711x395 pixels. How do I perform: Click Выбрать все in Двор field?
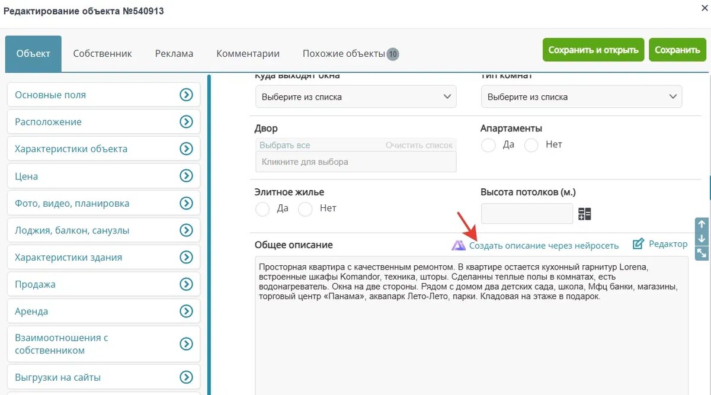(284, 145)
